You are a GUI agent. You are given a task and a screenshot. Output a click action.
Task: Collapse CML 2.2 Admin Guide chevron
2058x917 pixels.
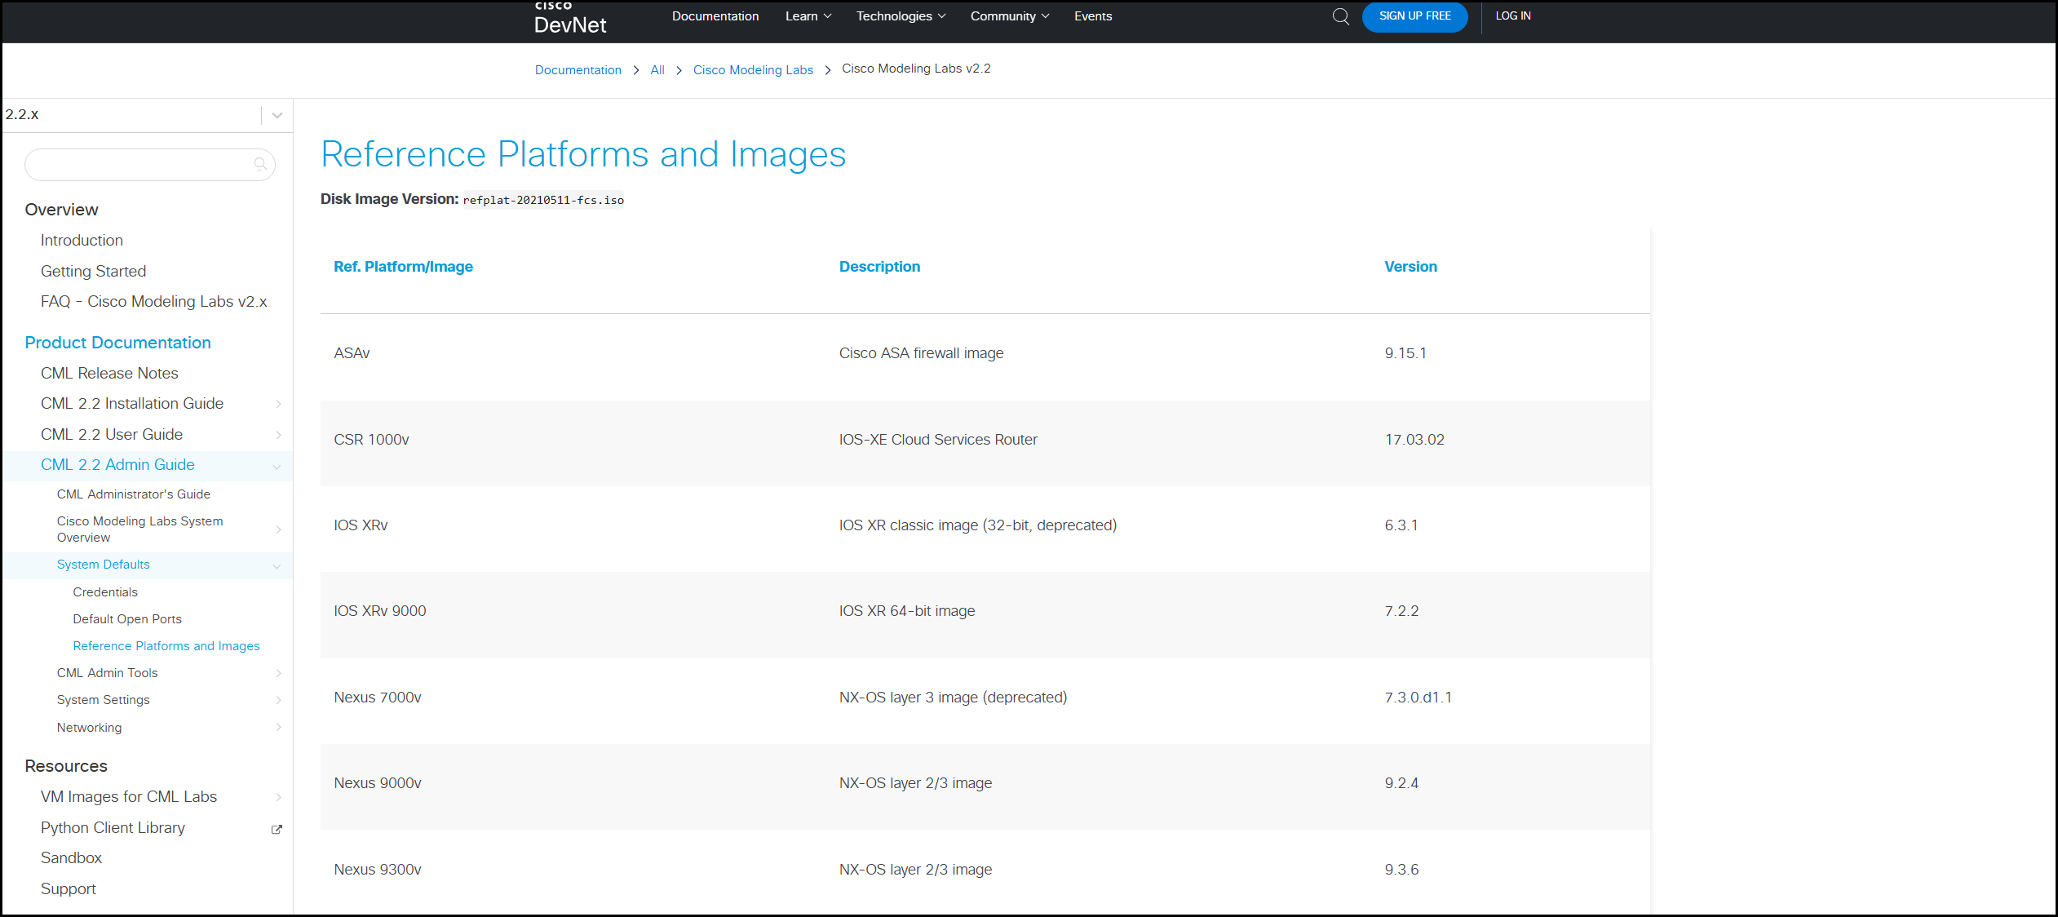pos(277,466)
